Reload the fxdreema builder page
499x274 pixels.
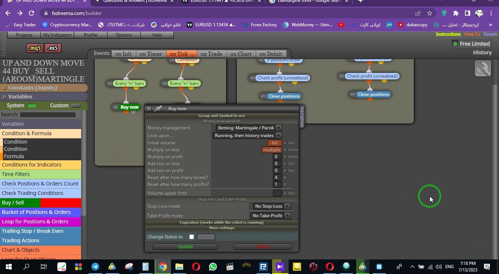click(x=31, y=13)
